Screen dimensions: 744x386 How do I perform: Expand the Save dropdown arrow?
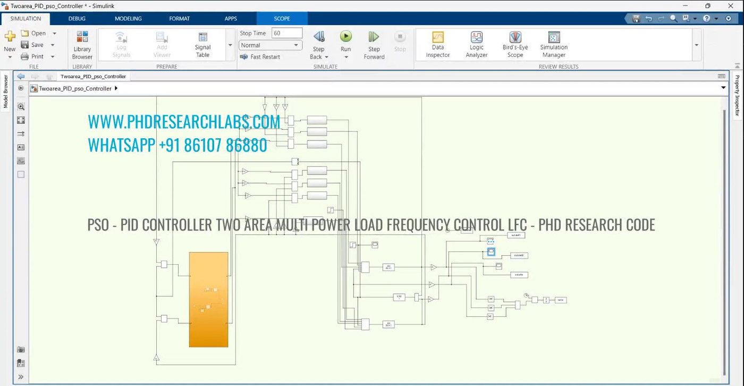[x=53, y=45]
